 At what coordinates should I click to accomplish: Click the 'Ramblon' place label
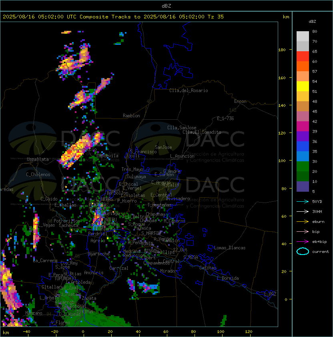click(131, 116)
